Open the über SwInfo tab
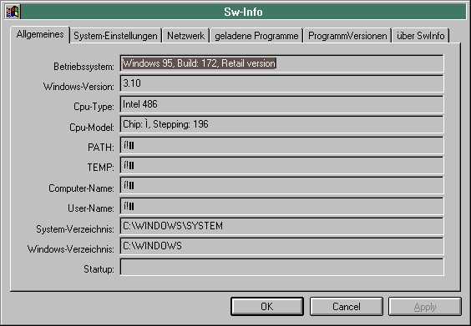Viewport: 471px width, 326px height. pos(421,36)
